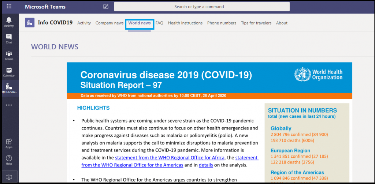Image resolution: width=375 pixels, height=184 pixels.
Task: Click the Info COVID19 app logo icon
Action: [30, 23]
